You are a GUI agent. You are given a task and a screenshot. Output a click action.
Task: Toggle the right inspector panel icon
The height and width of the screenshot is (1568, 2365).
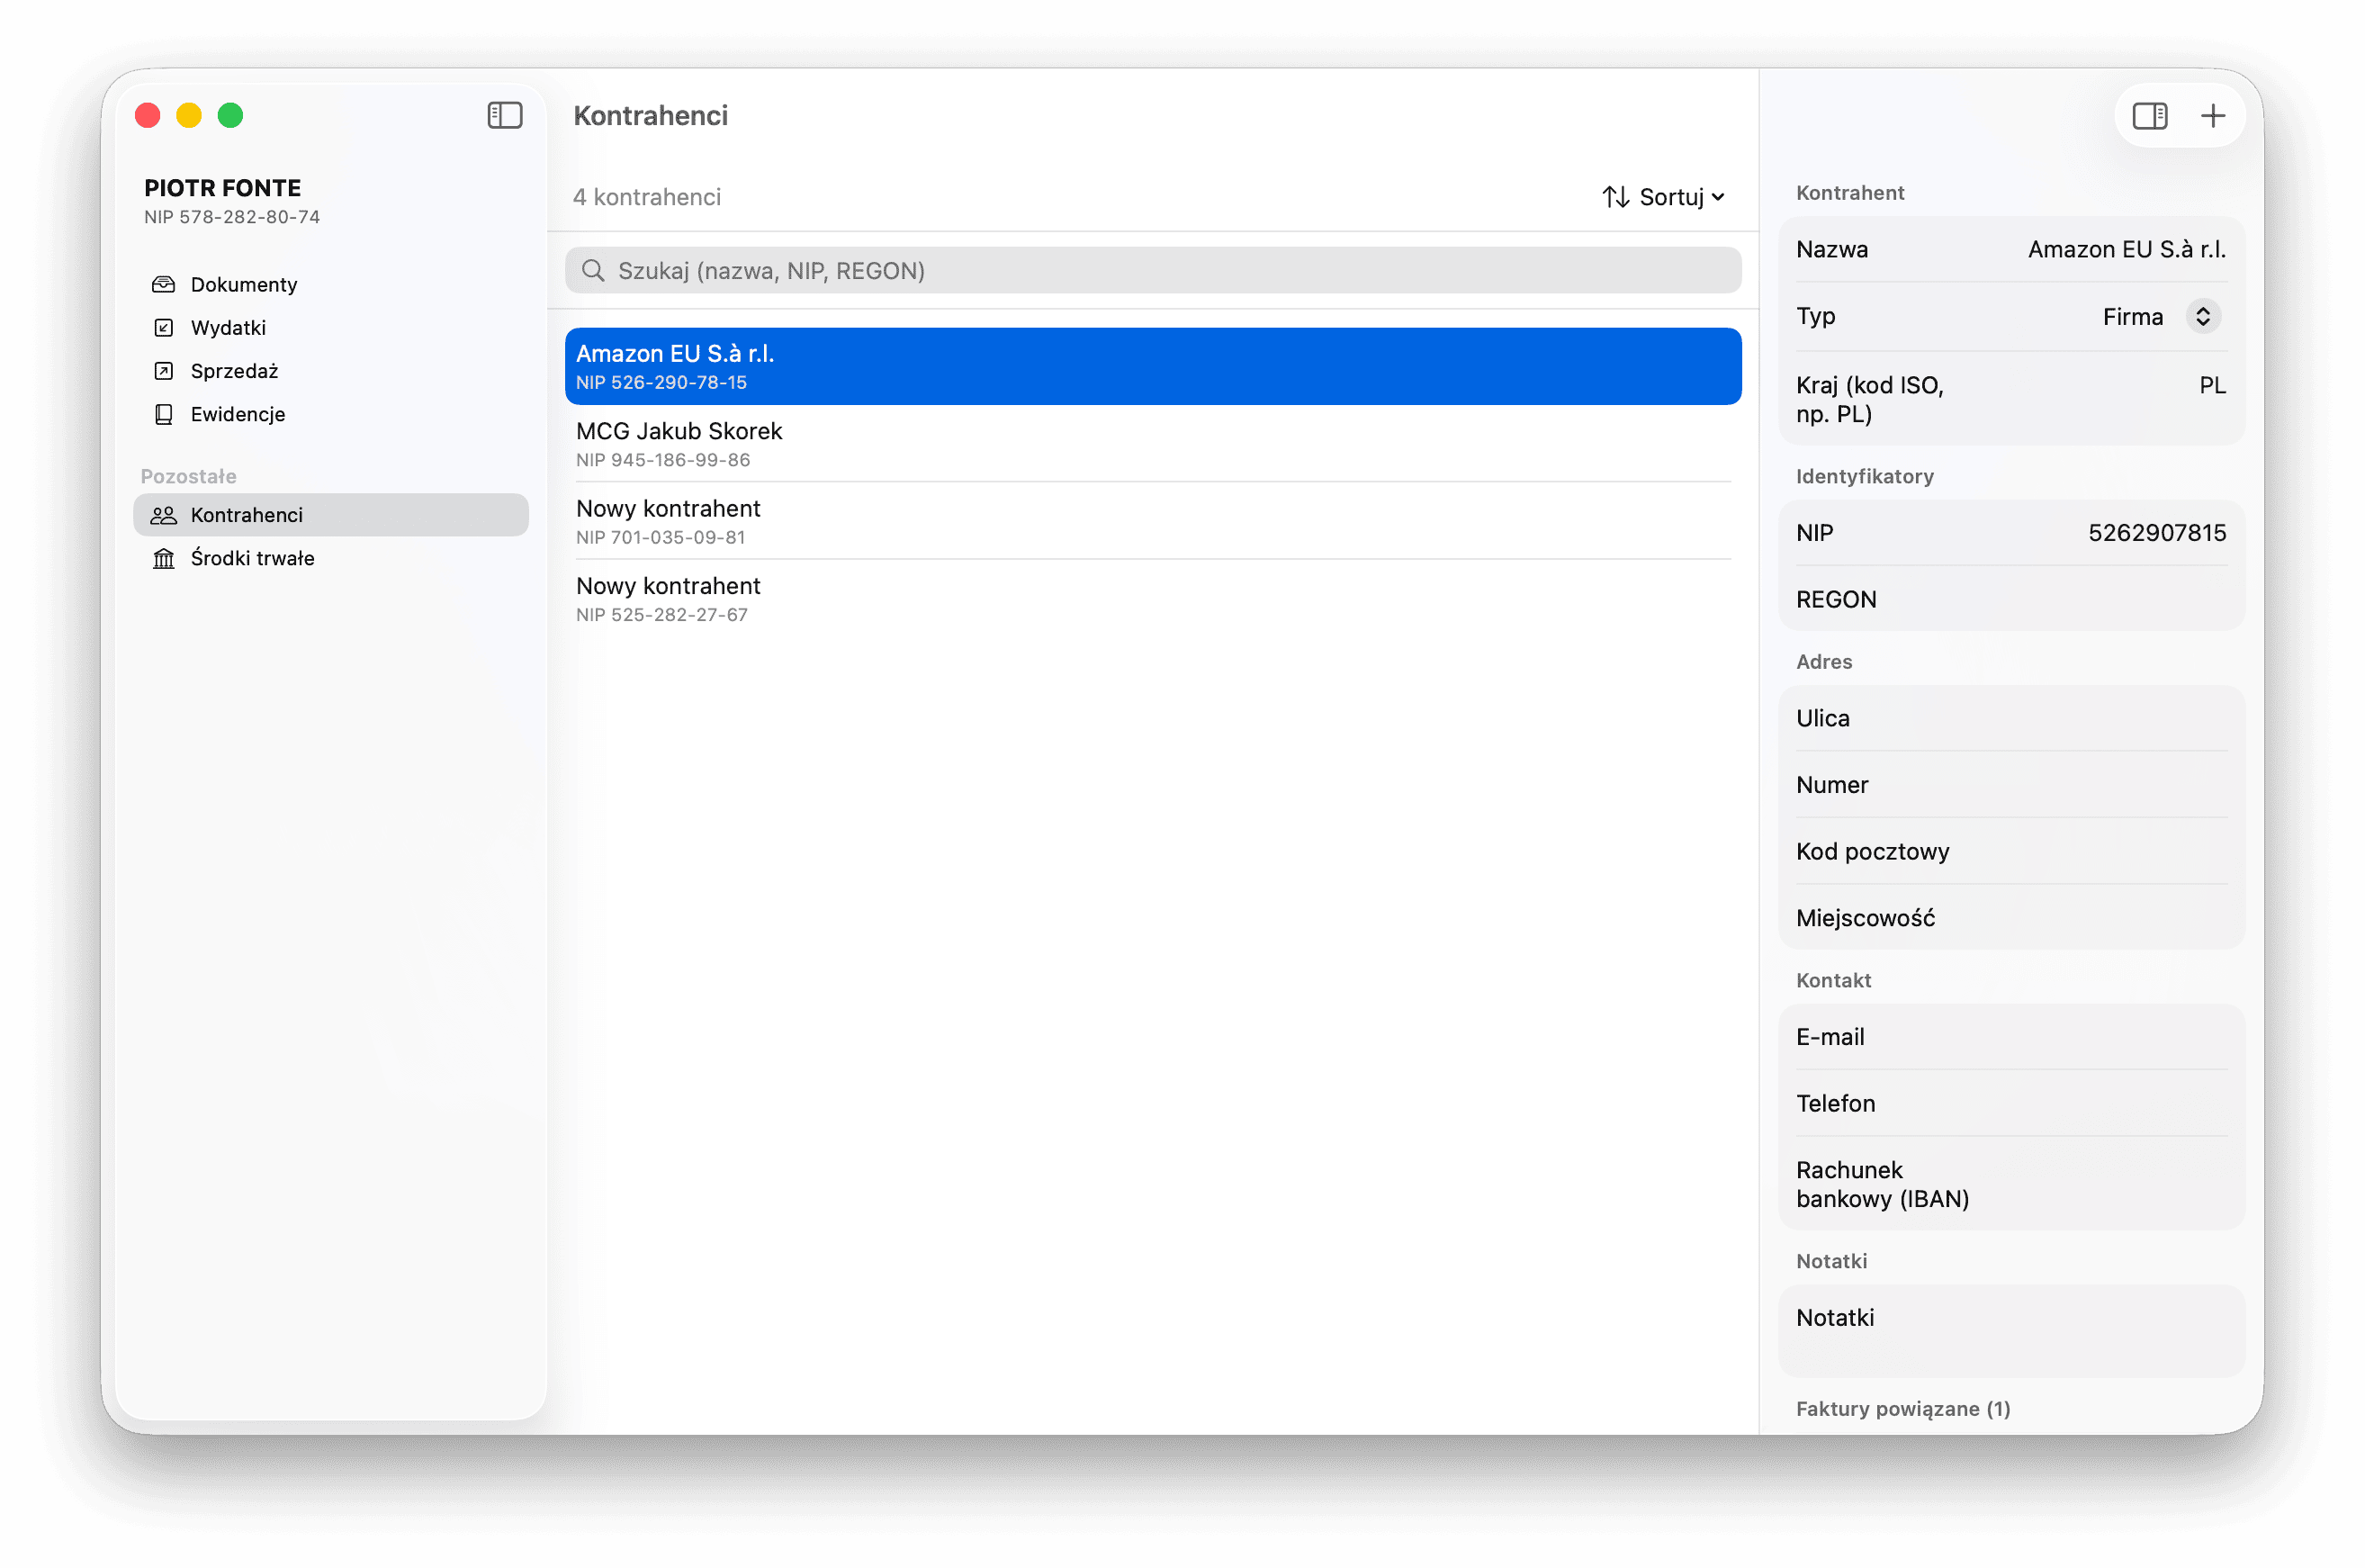tap(2149, 116)
